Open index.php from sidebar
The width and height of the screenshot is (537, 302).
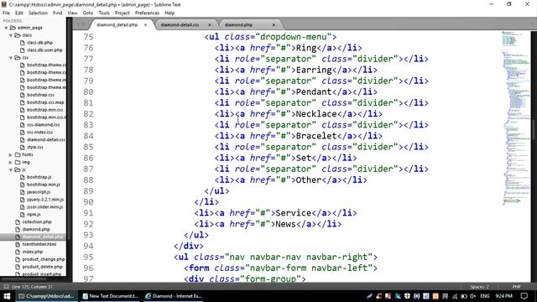(33, 252)
